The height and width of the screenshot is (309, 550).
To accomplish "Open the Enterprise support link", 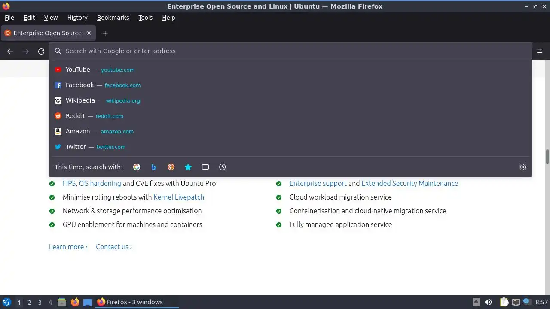I will (318, 183).
